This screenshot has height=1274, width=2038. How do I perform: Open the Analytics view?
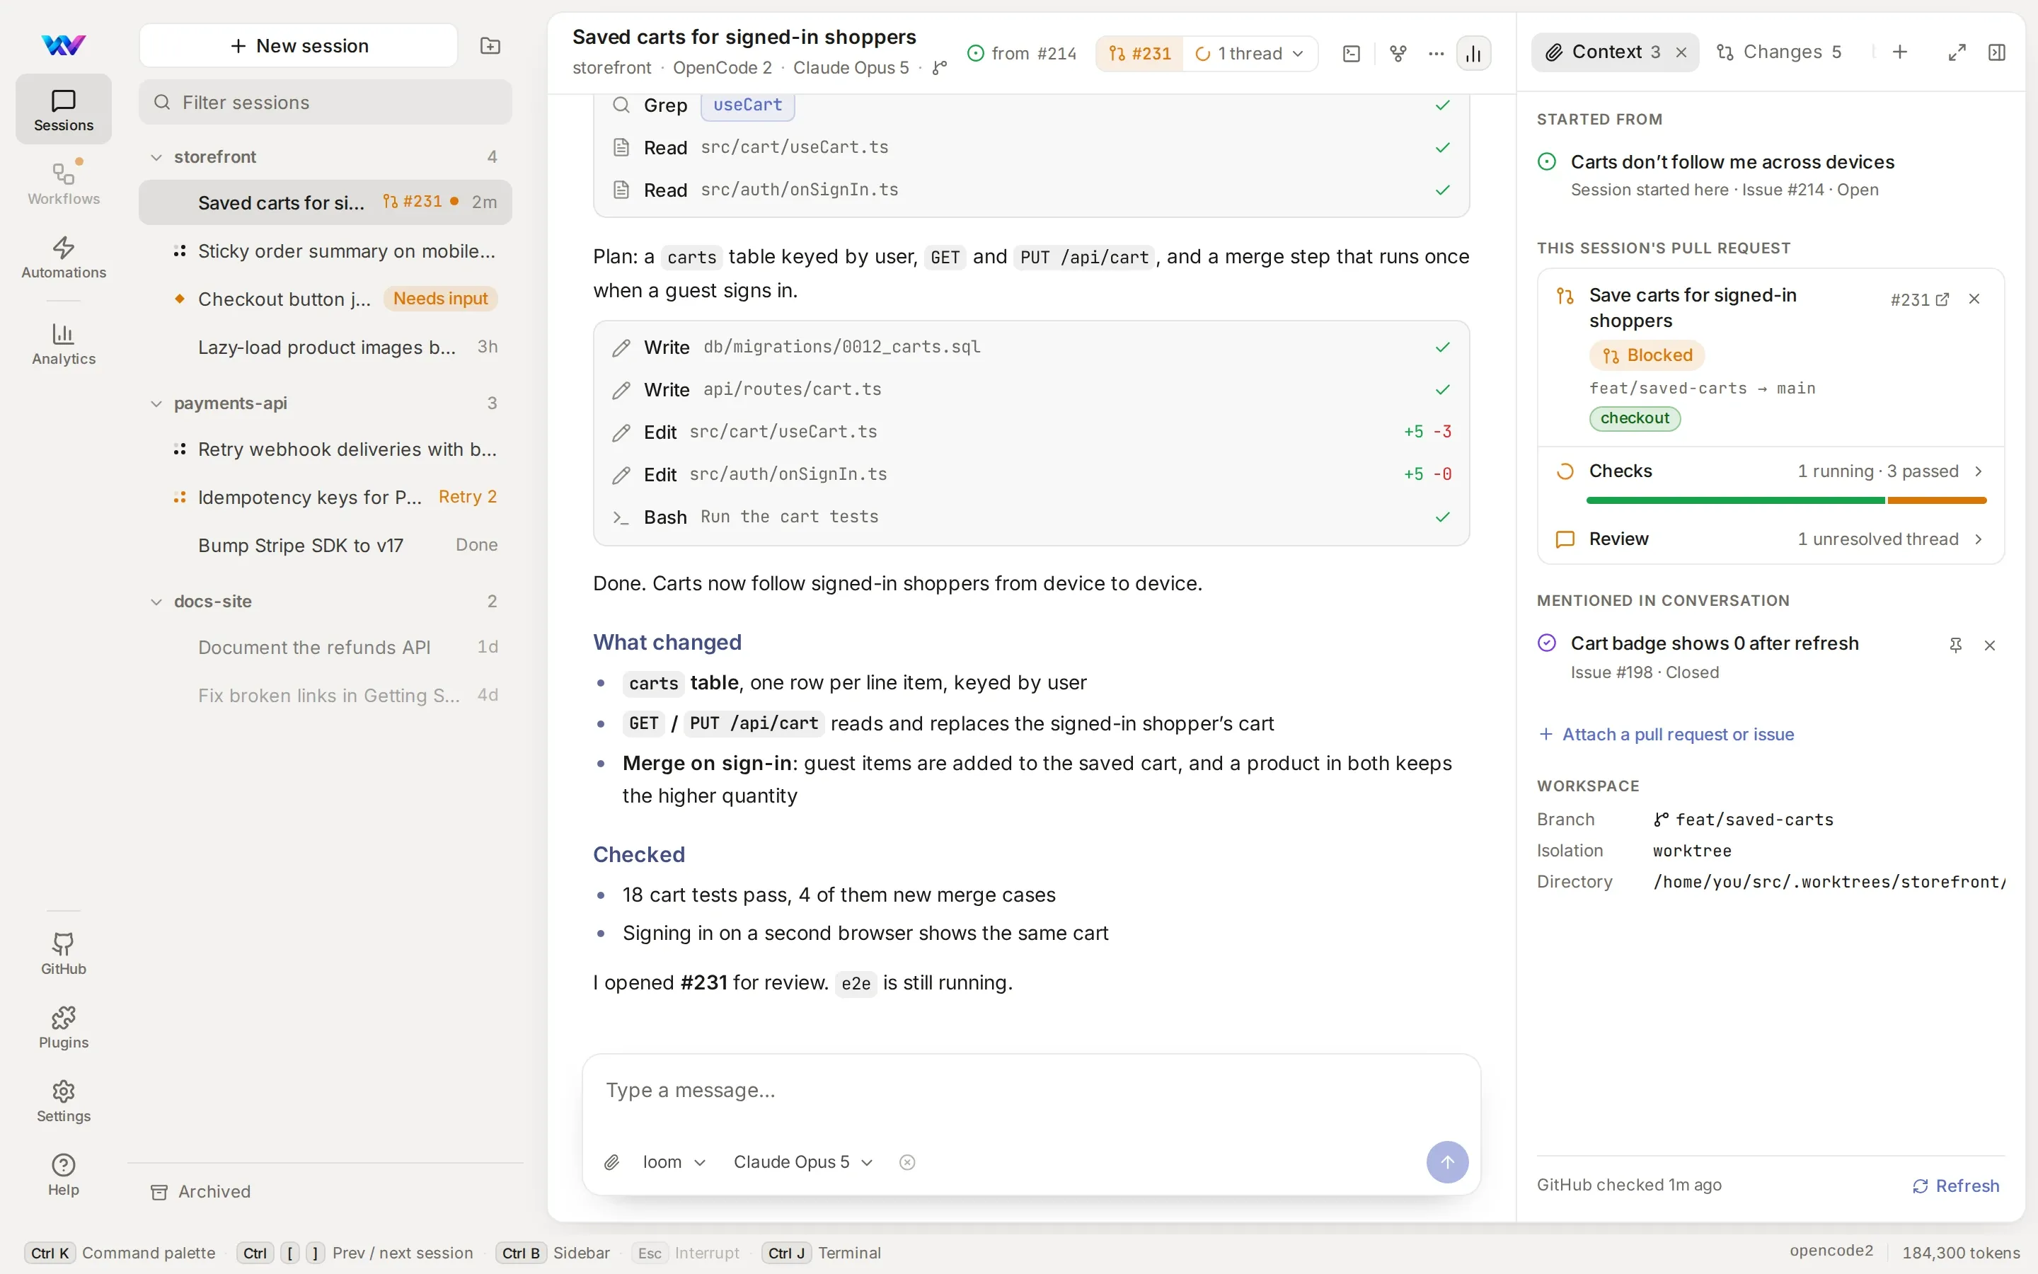coord(64,344)
